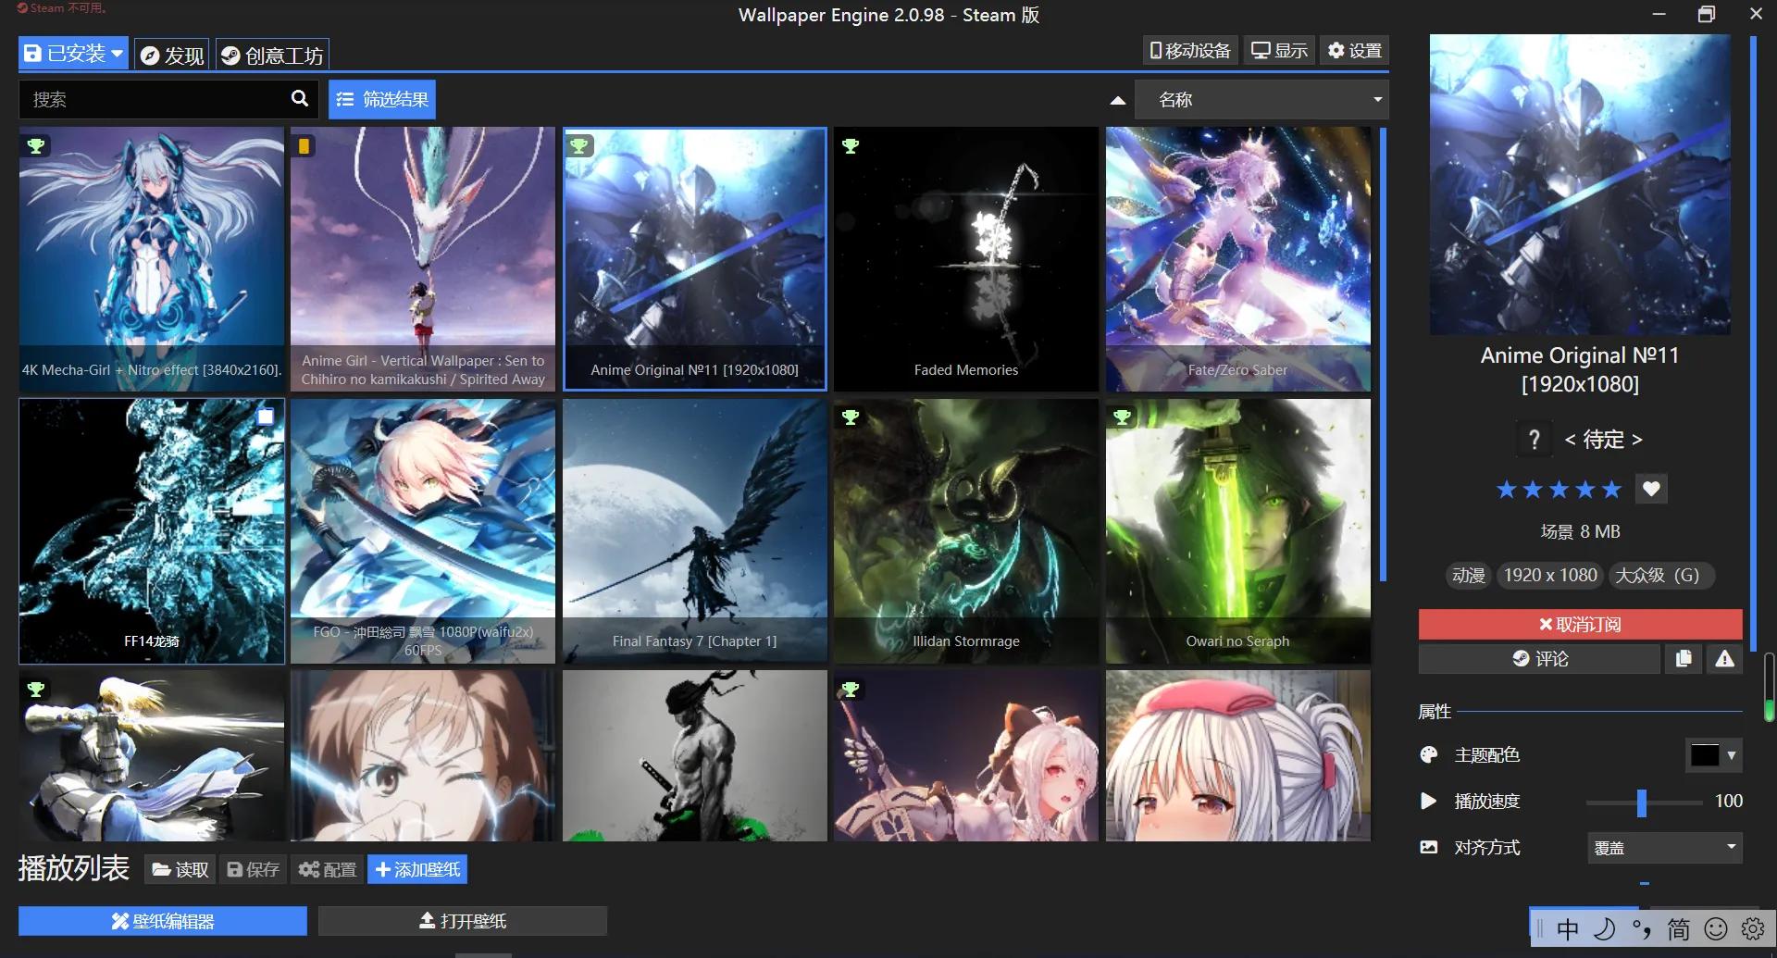Click trophy icon on Illidan Stormrage
This screenshot has width=1777, height=958.
pos(851,417)
